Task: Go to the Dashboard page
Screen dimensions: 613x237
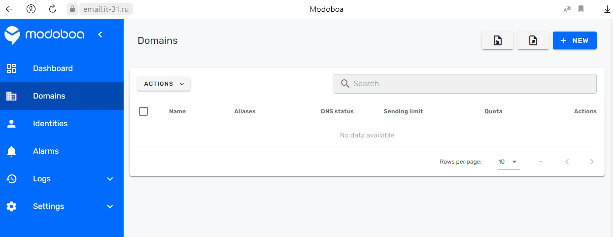Action: click(x=53, y=68)
